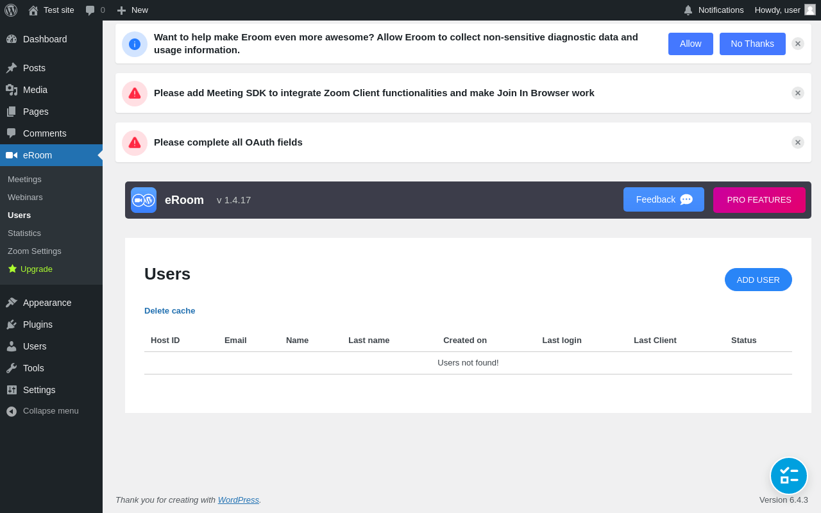Click the eRoom title in plugin header
This screenshot has width=821, height=513.
(184, 200)
